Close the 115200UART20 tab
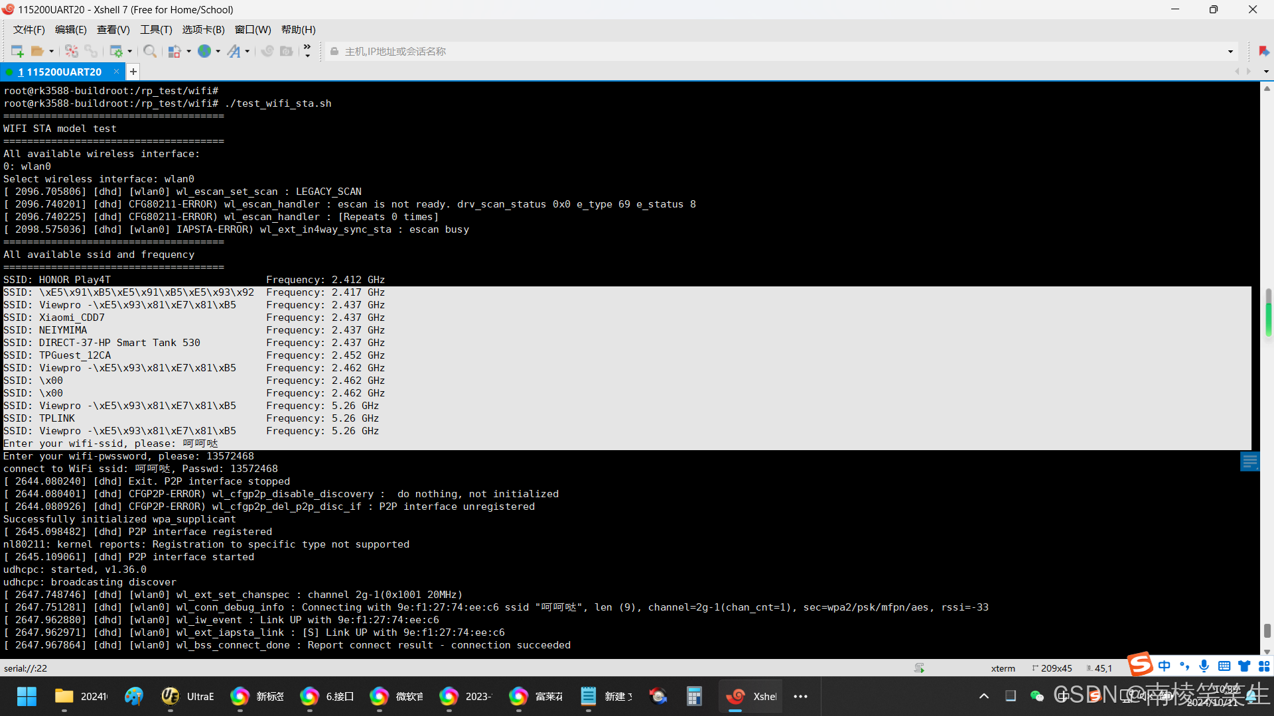The width and height of the screenshot is (1274, 716). [x=117, y=72]
